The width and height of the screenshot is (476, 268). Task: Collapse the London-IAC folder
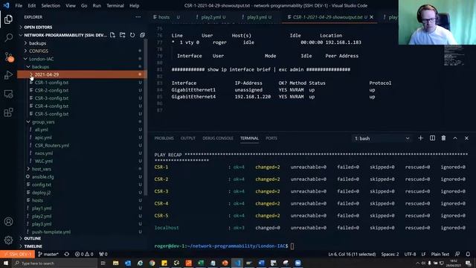point(42,59)
